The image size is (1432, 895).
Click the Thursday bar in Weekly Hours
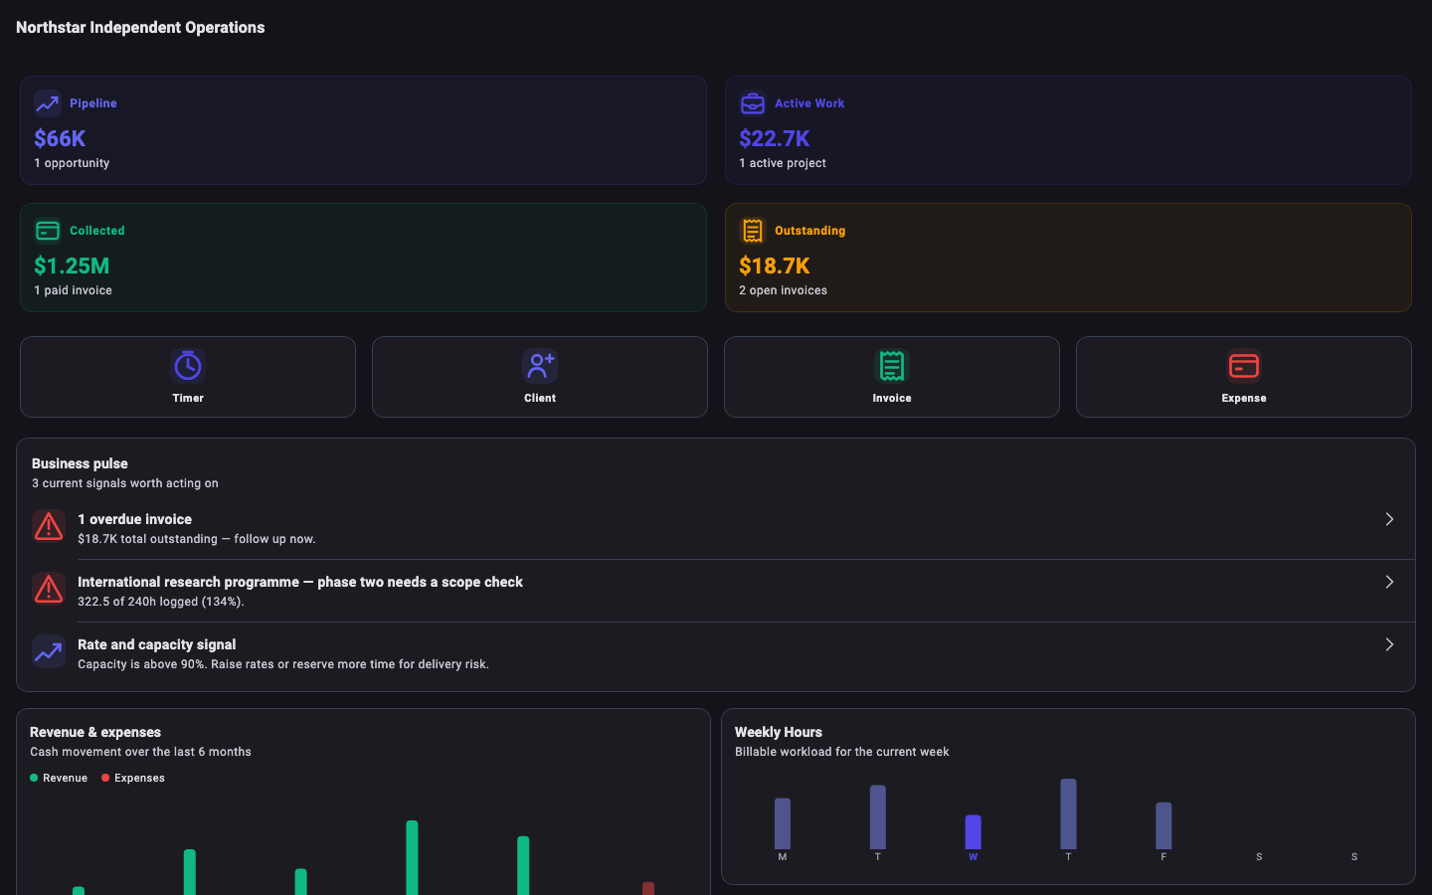pyautogui.click(x=1069, y=813)
